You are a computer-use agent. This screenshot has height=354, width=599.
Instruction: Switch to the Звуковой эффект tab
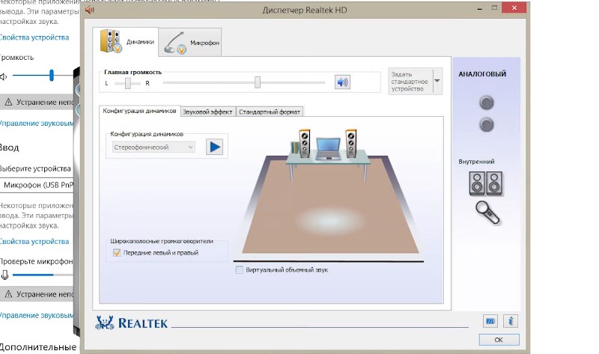click(x=207, y=112)
